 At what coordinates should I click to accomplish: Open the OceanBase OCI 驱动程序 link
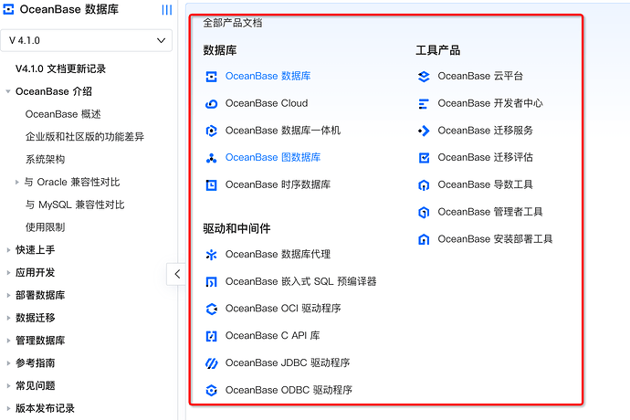(x=283, y=309)
